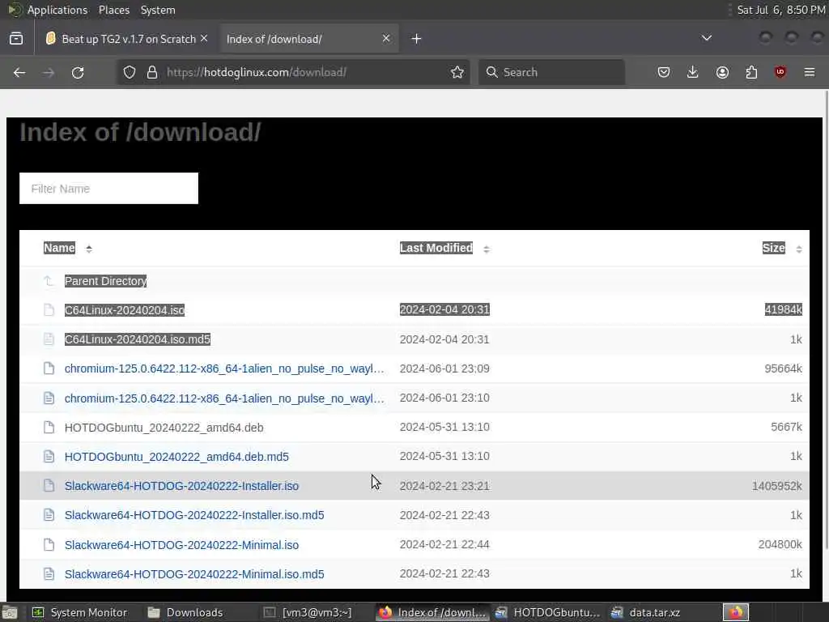Download Slackware64-HOTDOG Installer.iso
The width and height of the screenshot is (829, 622).
(181, 486)
